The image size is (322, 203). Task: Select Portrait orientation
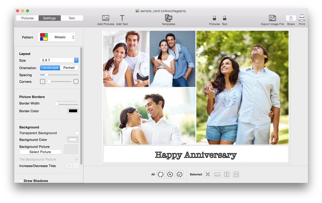tap(69, 68)
